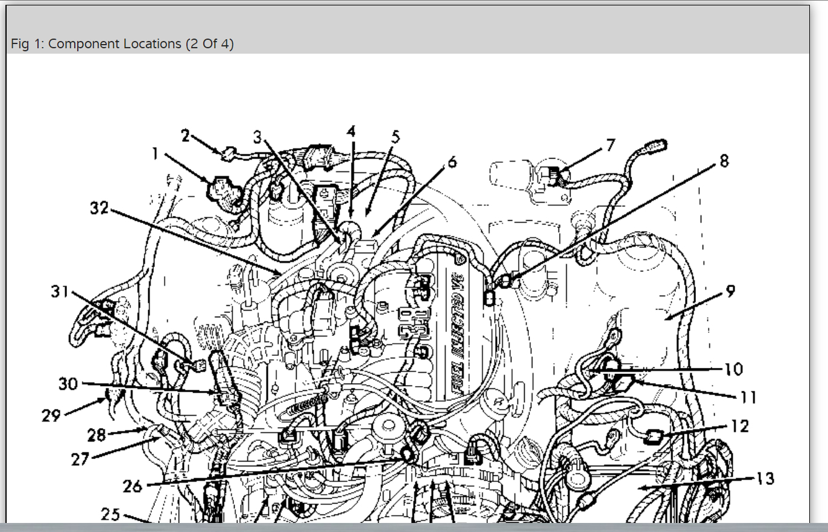Pick callout number 5 in the diagram
This screenshot has width=828, height=532.
[396, 136]
